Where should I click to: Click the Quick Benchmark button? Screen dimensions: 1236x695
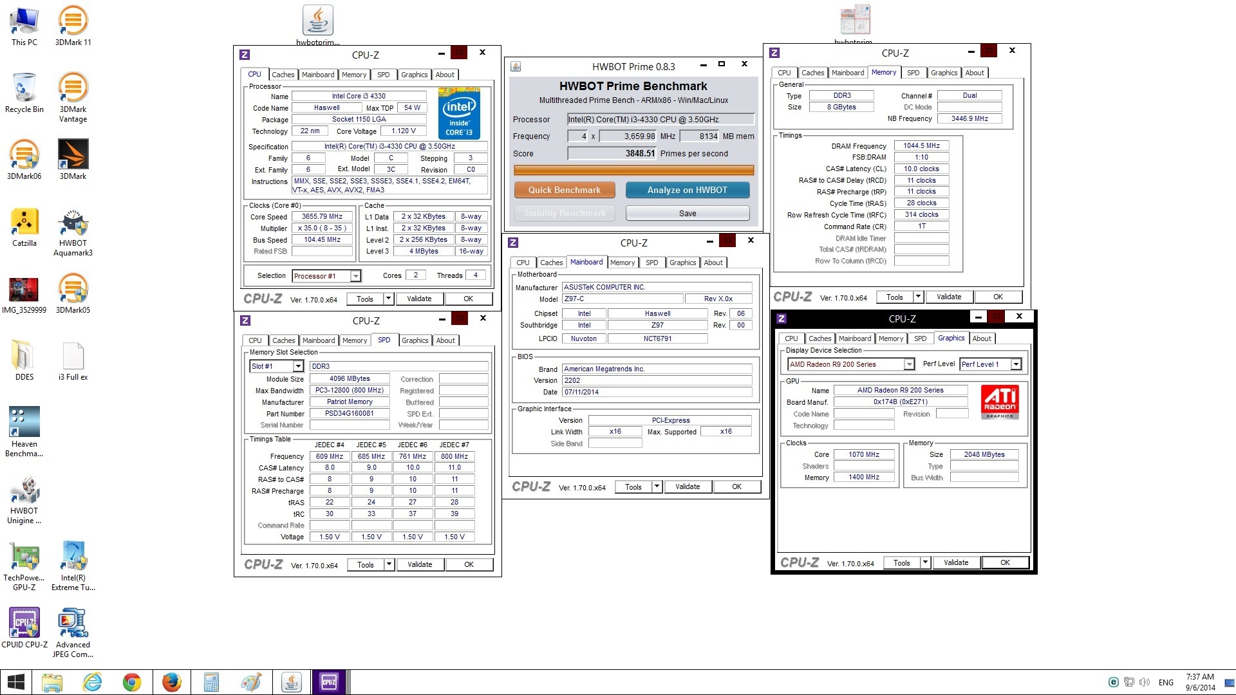coord(565,190)
